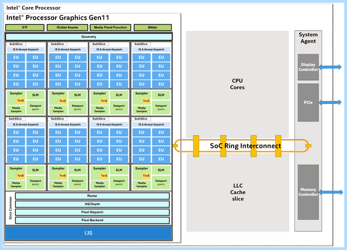347x250 pixels.
Task: Click the blue arrow beside PCIe
Action: coord(330,102)
